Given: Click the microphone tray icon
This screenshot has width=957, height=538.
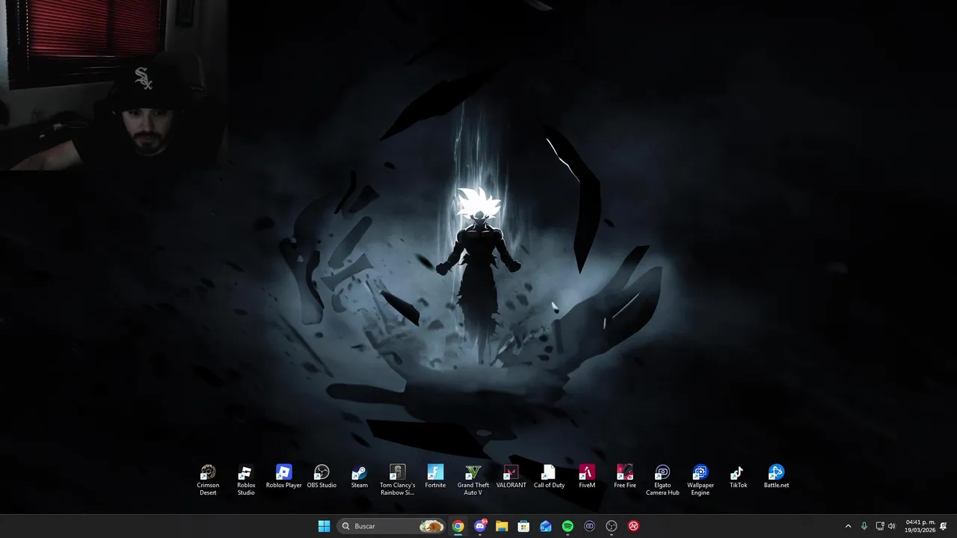Looking at the screenshot, I should point(864,526).
